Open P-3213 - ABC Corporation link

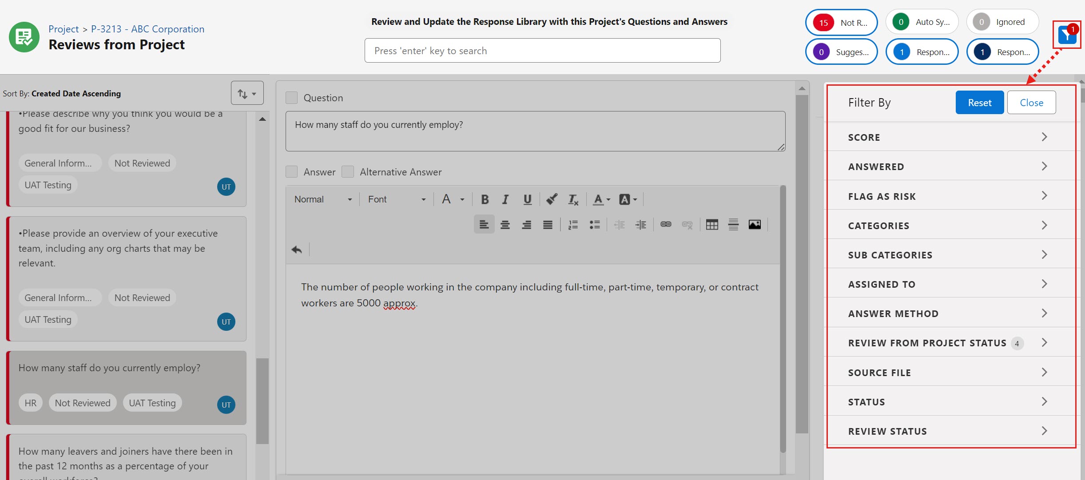pyautogui.click(x=147, y=29)
